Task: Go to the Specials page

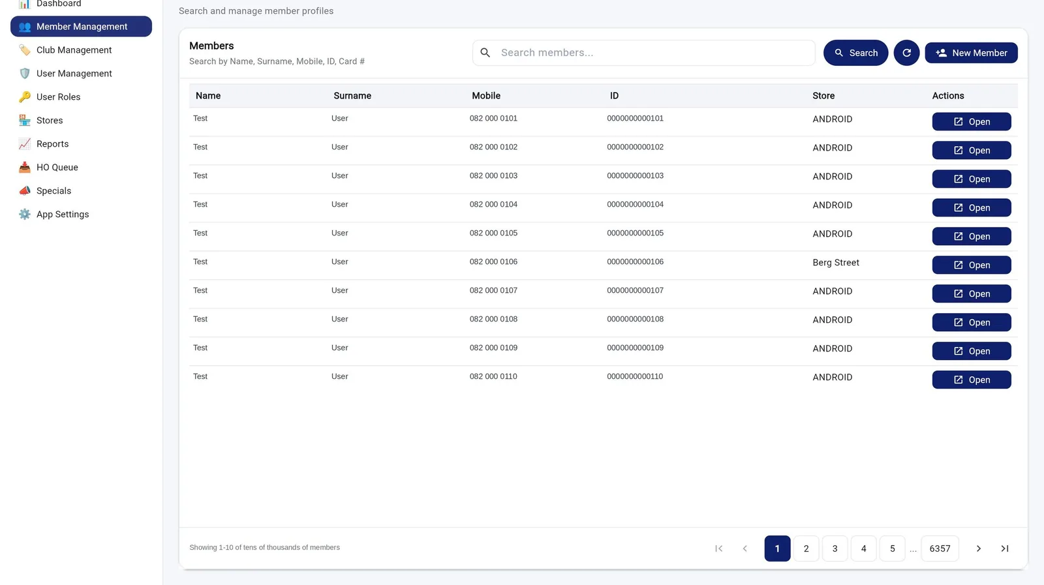Action: (x=81, y=191)
